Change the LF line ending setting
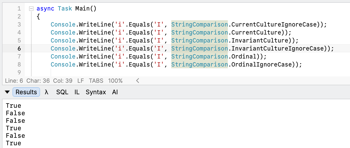Screen dimensions: 350x148 [81, 81]
